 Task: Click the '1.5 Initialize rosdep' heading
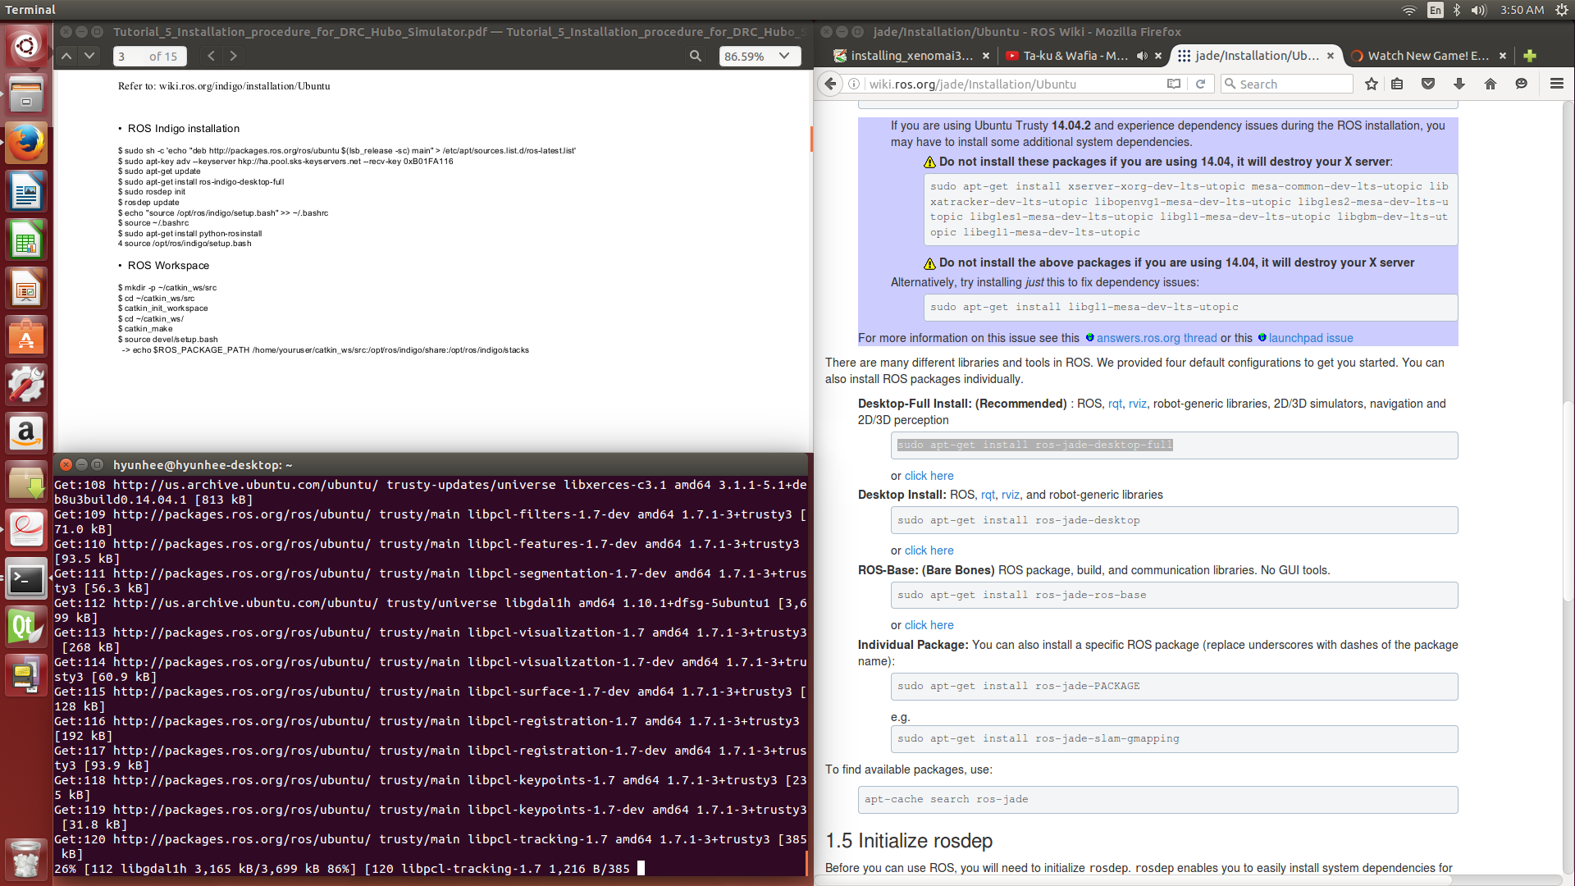[x=909, y=841]
